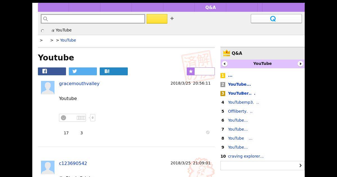Viewport: 337px width, 177px height.
Task: Share the question on Twitter
Action: tap(83, 71)
